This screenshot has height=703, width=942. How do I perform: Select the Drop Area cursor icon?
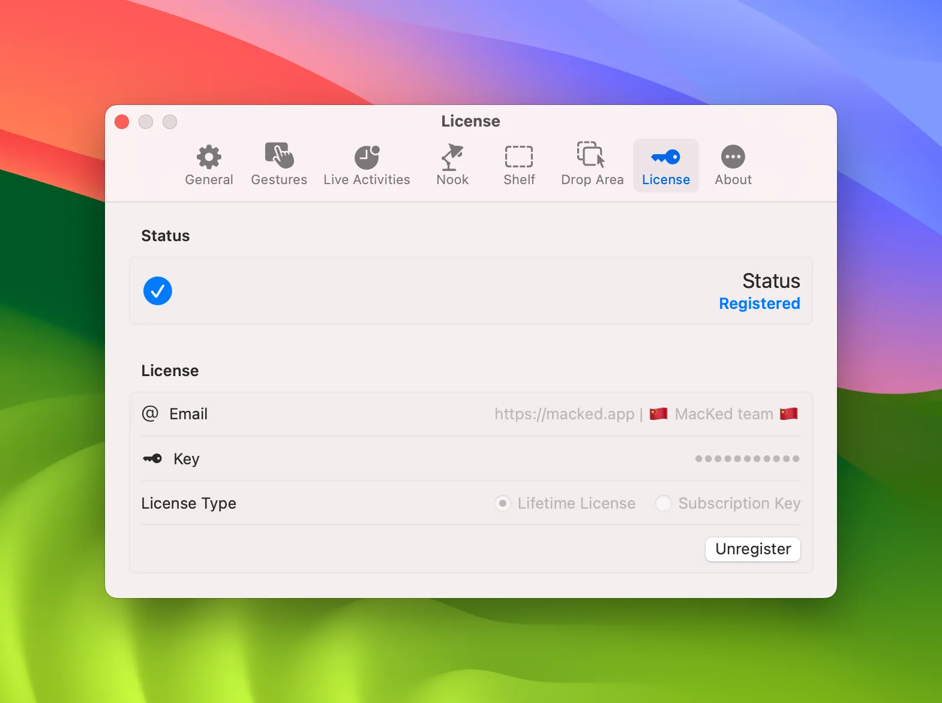click(x=592, y=155)
